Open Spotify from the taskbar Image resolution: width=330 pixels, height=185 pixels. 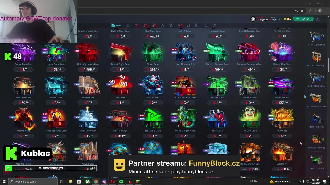coord(121,182)
